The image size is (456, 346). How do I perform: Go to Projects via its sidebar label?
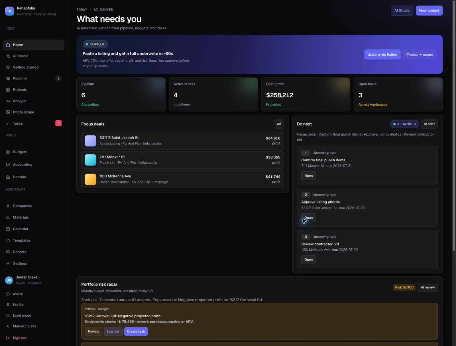tap(20, 90)
